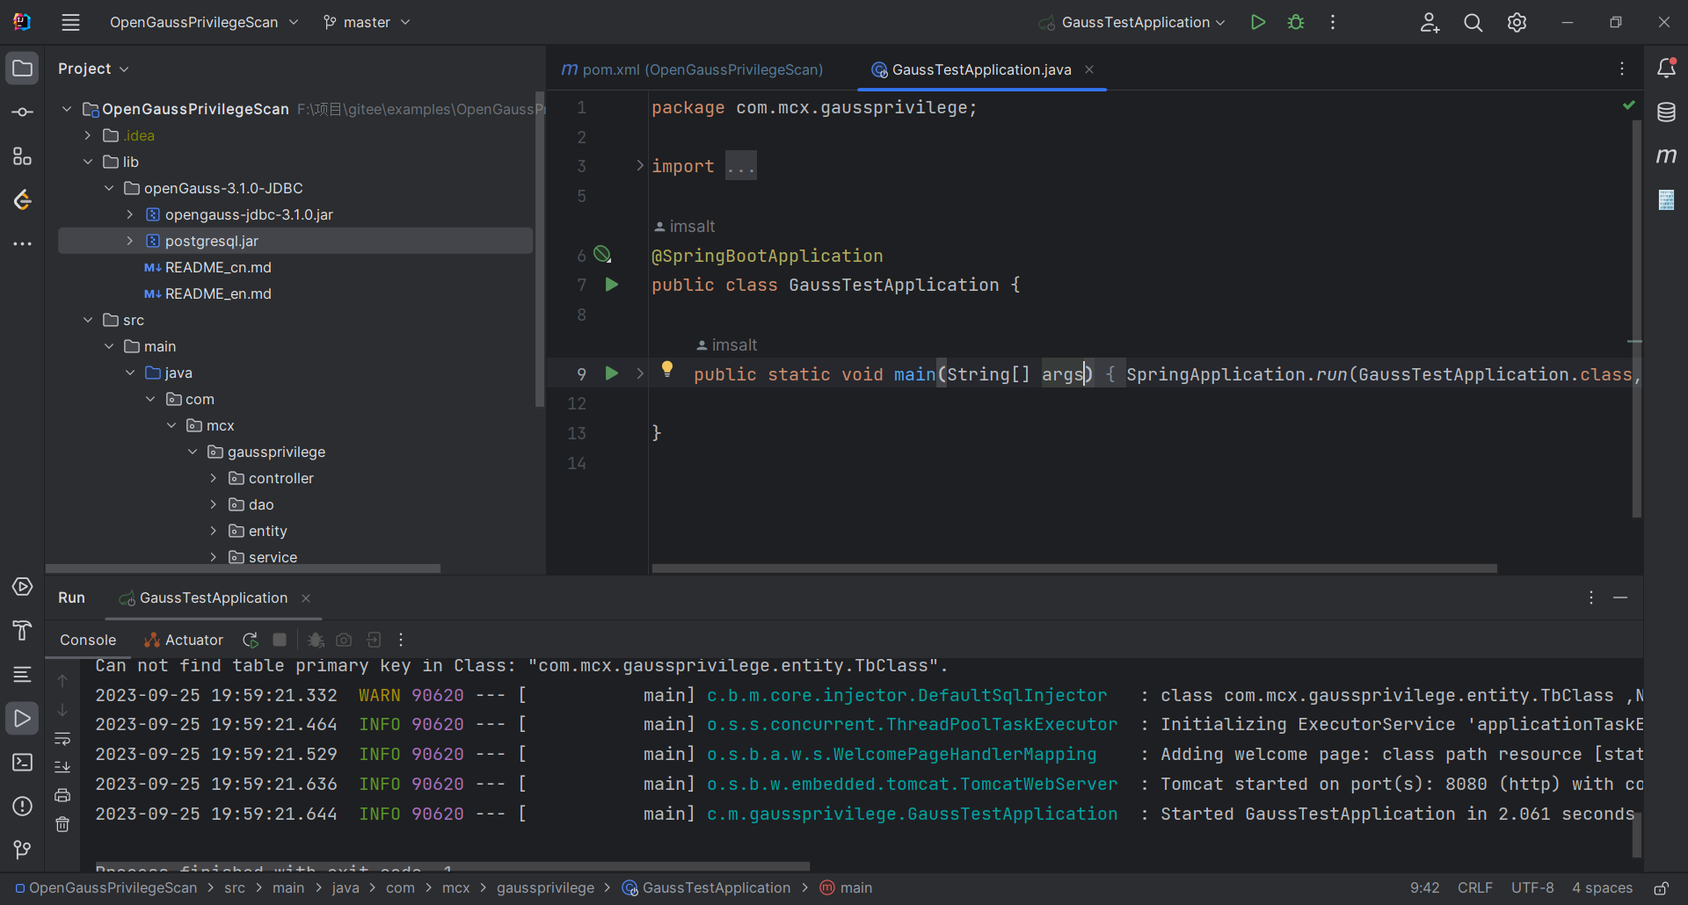Viewport: 1688px width, 905px height.
Task: Click the lightbulb quick-fix icon
Action: point(667,369)
